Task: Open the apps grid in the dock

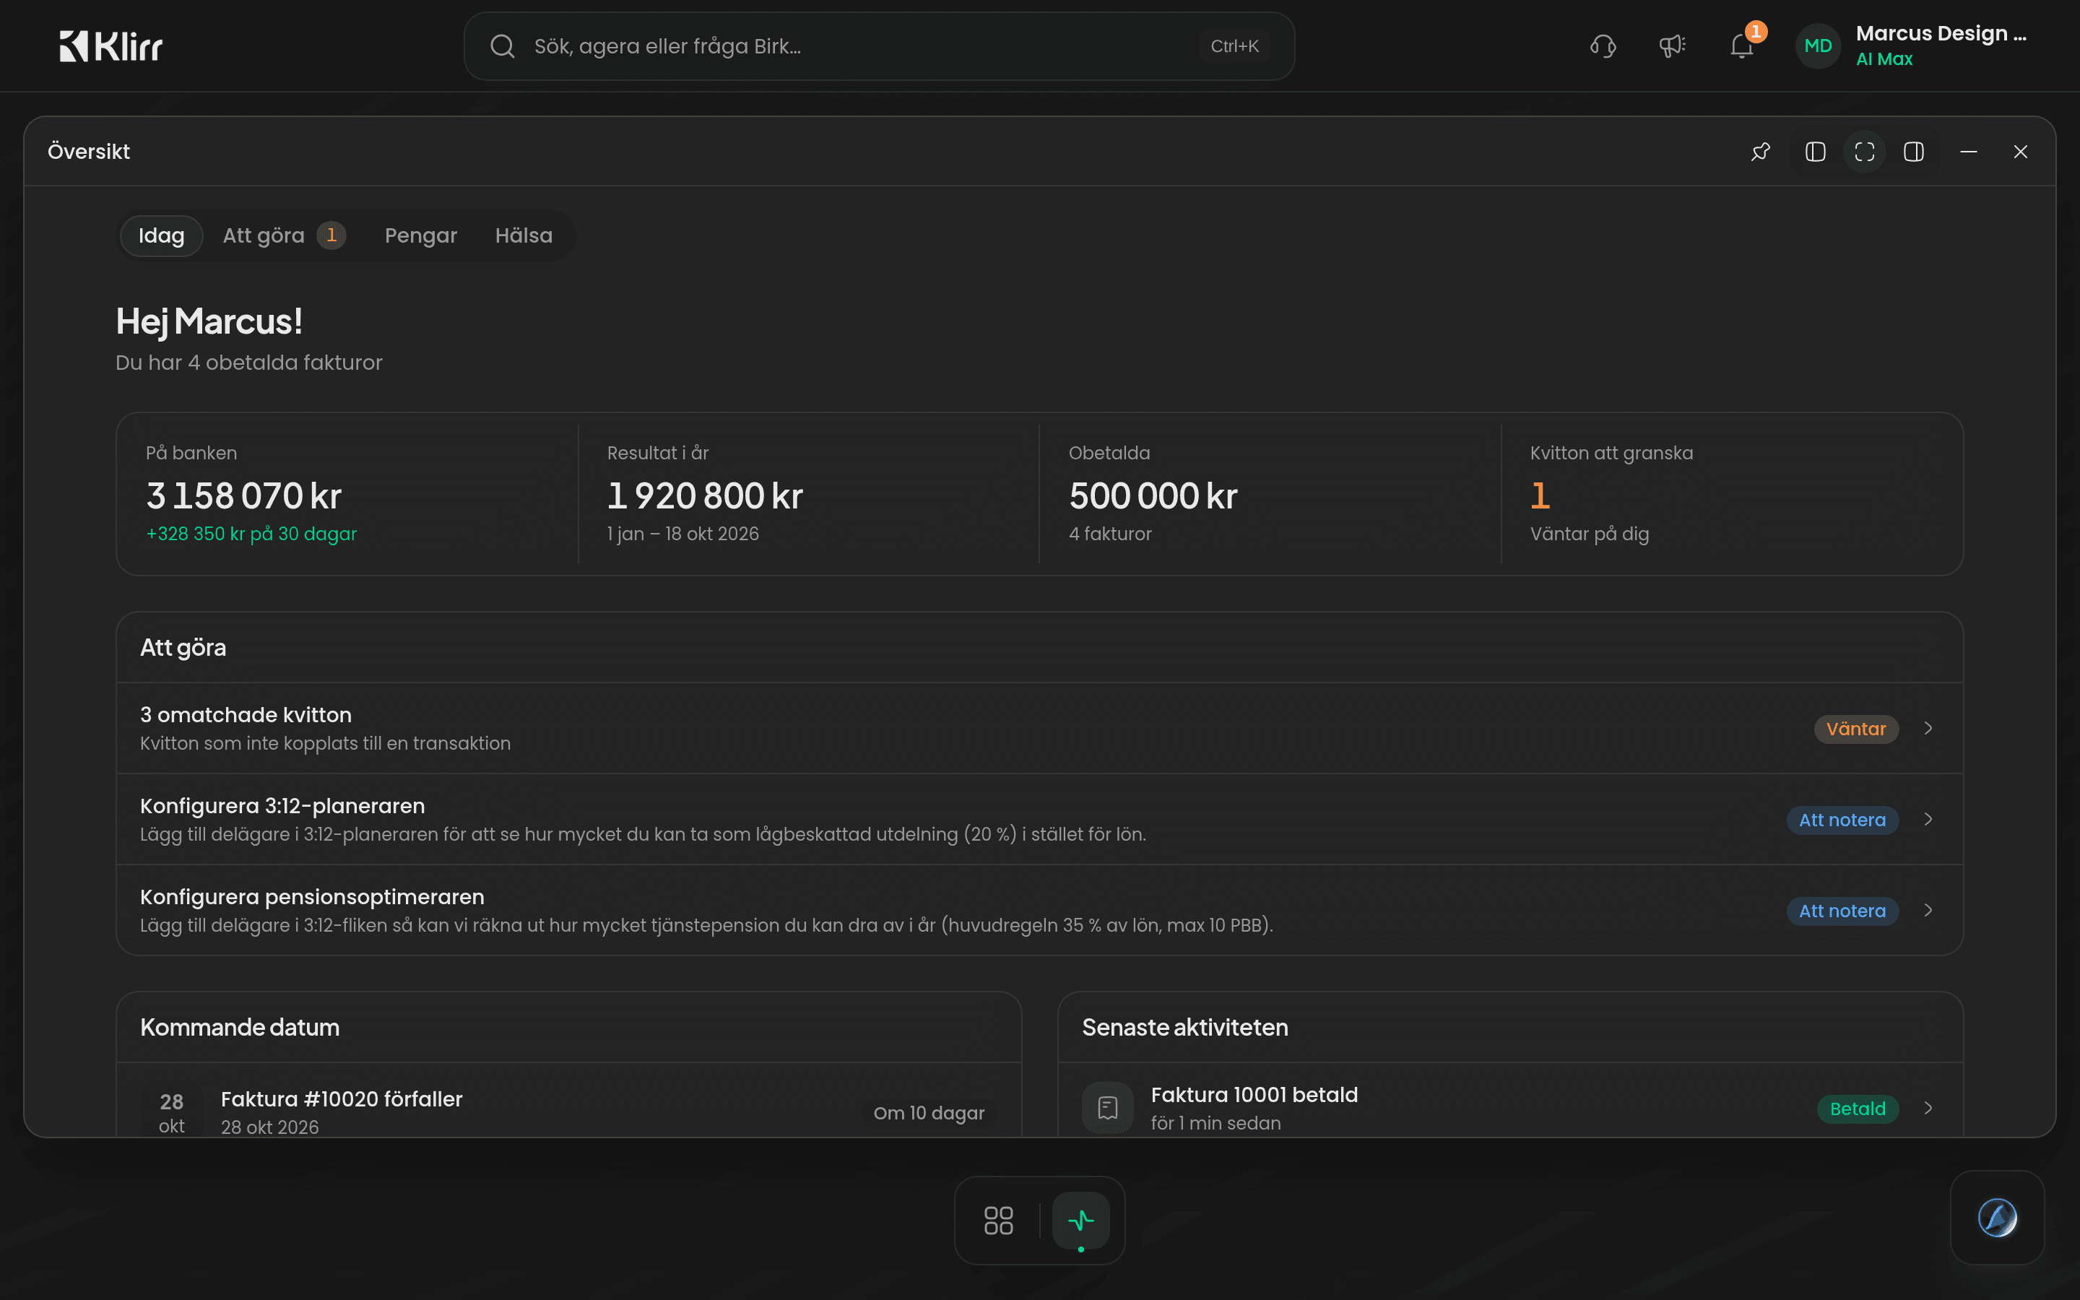Action: tap(998, 1220)
